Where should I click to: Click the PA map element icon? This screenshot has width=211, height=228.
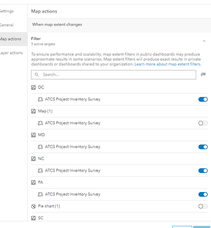click(x=34, y=182)
